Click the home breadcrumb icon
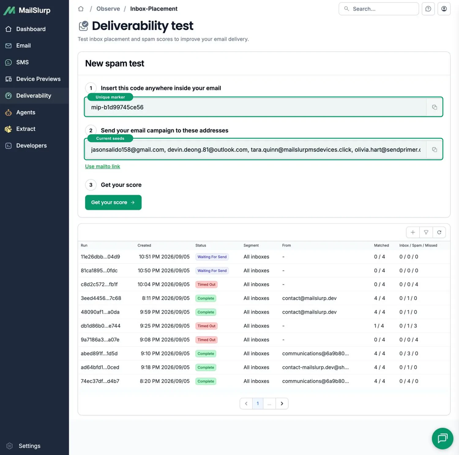This screenshot has width=459, height=455. 81,9
